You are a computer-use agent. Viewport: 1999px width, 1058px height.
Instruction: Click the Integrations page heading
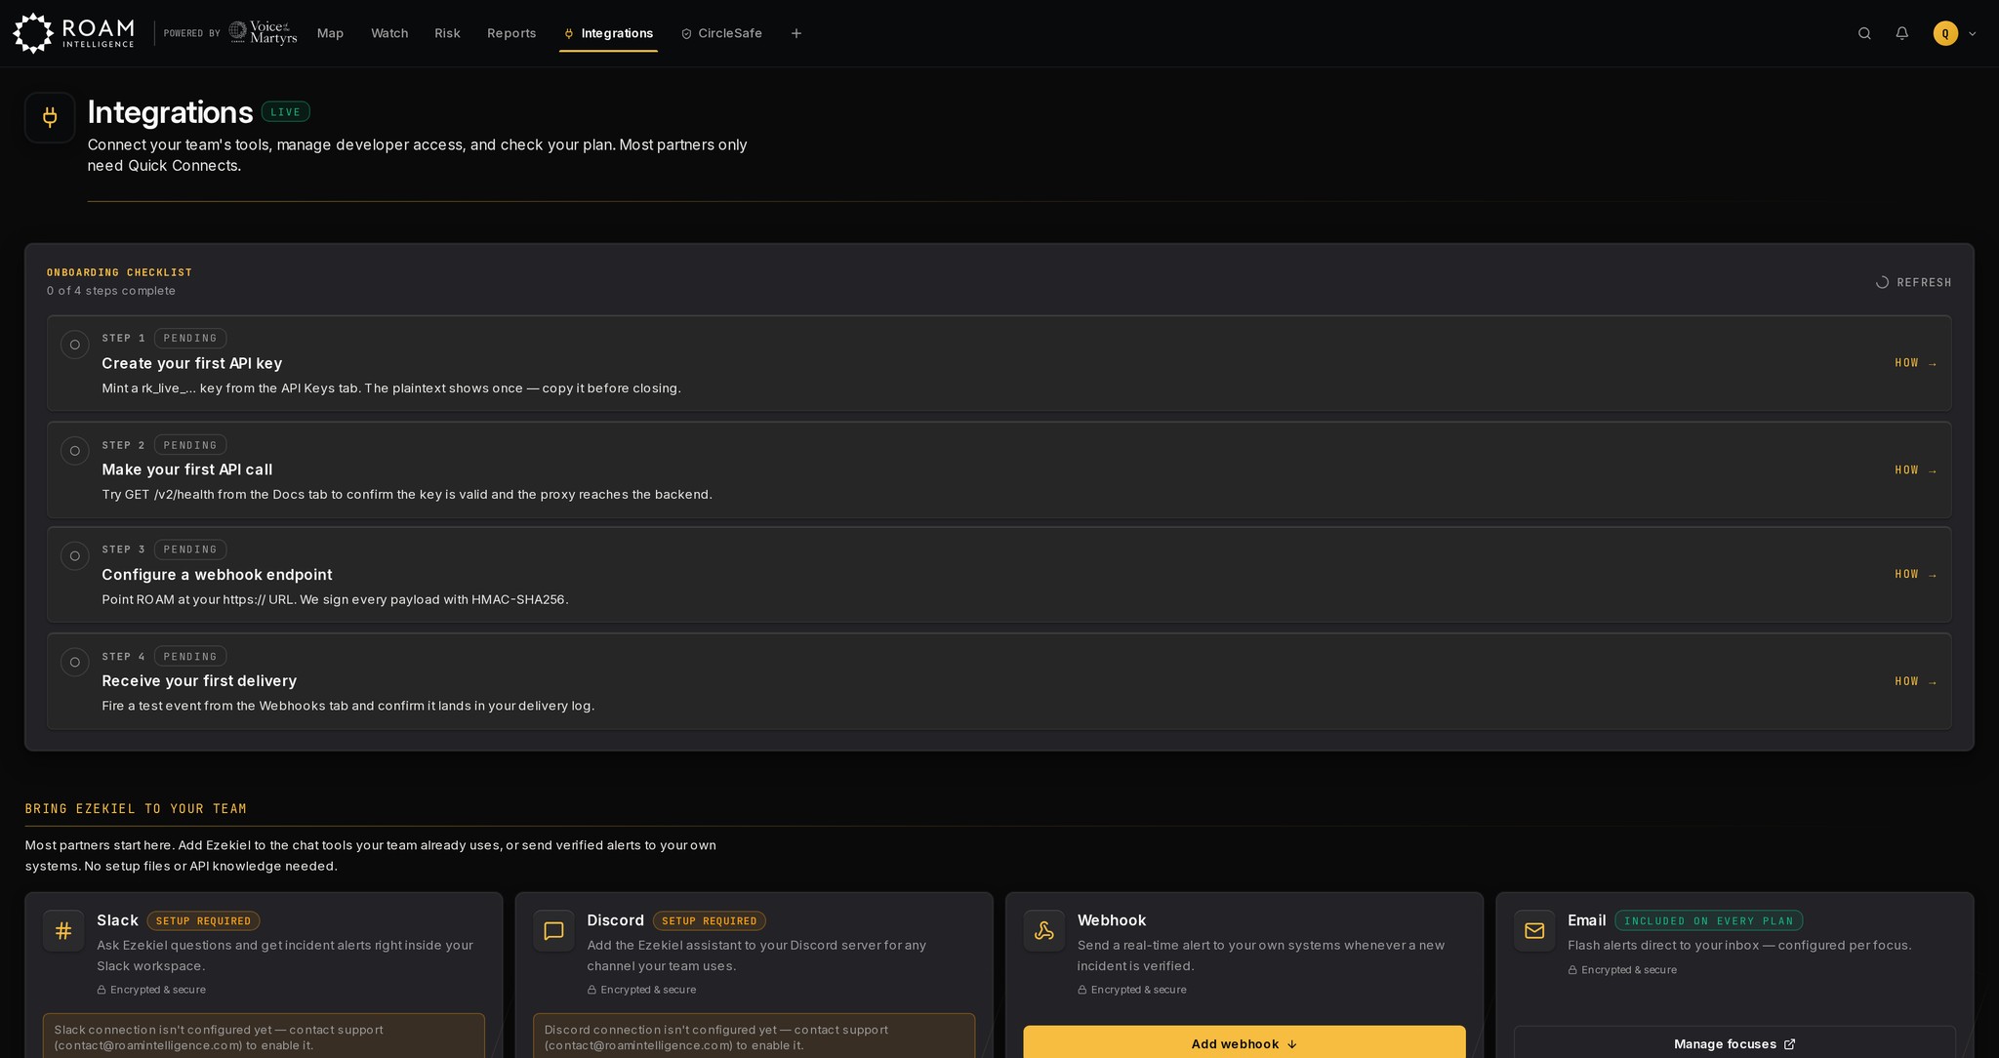tap(171, 112)
